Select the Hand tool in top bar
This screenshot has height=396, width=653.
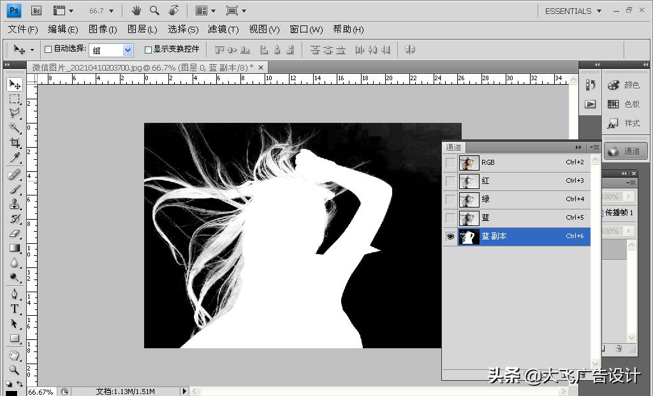(136, 11)
